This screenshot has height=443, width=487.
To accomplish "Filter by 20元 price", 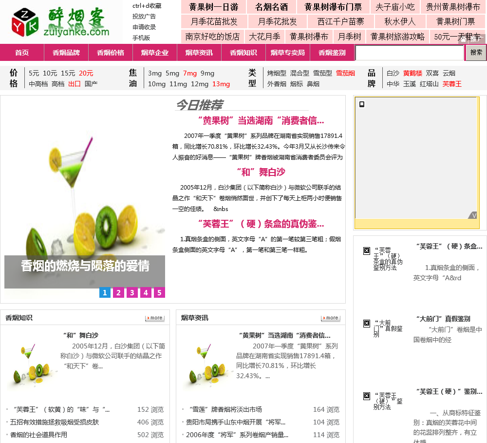I will pos(86,74).
